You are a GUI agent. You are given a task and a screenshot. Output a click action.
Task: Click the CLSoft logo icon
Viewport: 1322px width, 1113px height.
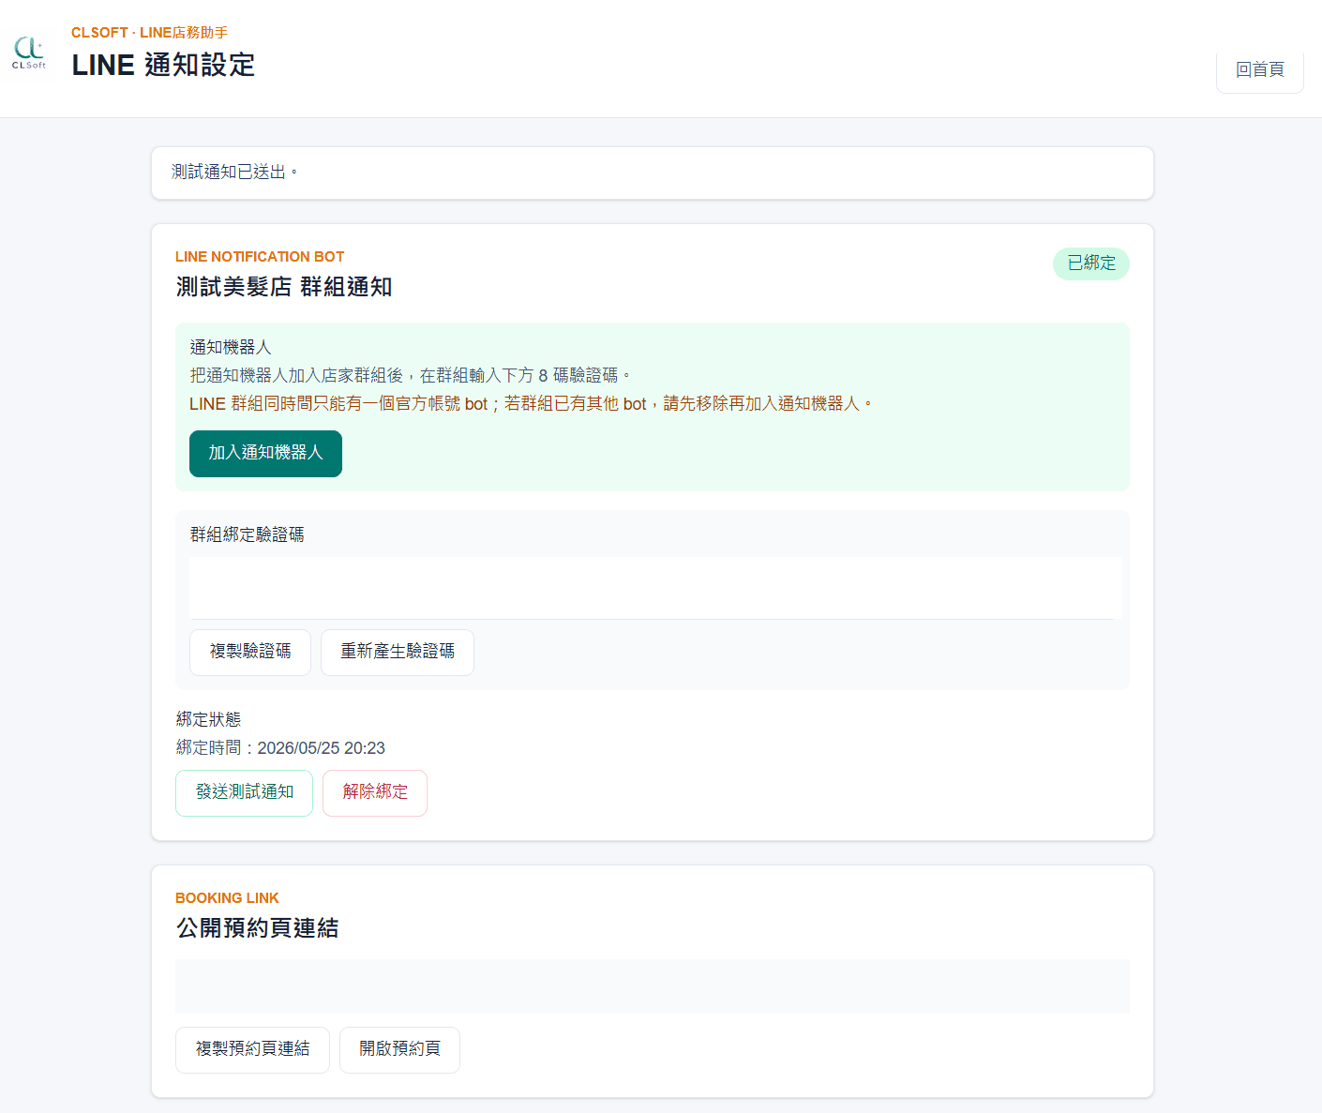[x=29, y=53]
